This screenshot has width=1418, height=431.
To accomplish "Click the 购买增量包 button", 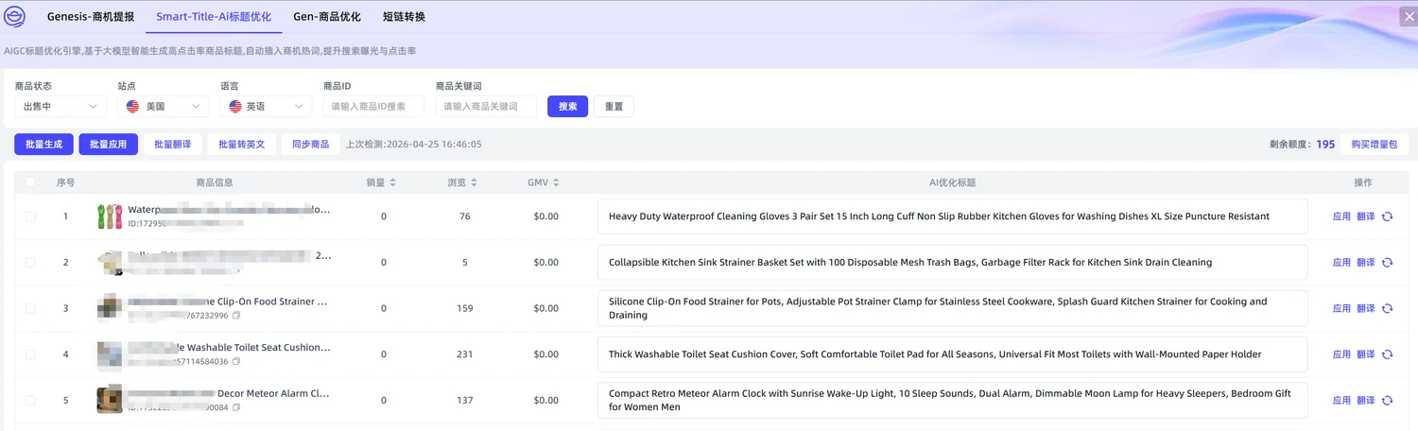I will point(1375,145).
